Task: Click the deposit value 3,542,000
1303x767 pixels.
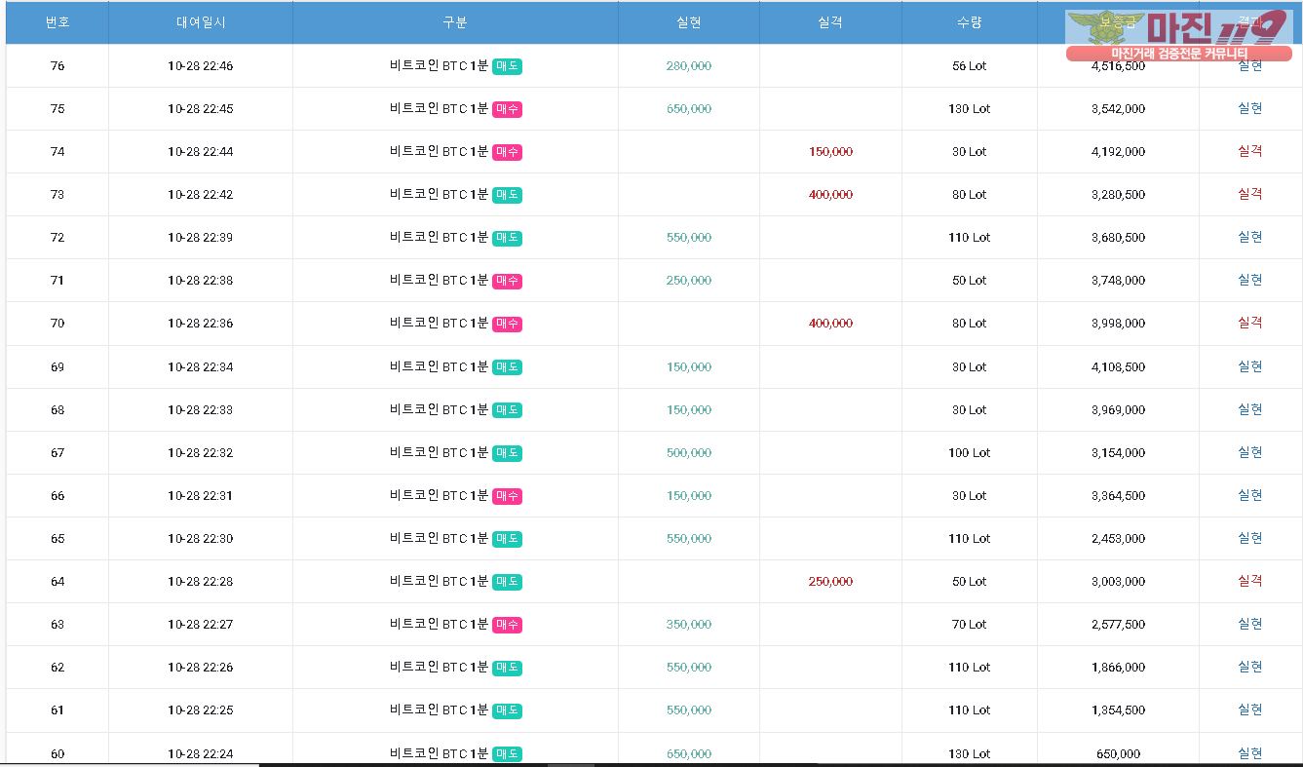Action: pyautogui.click(x=1119, y=109)
